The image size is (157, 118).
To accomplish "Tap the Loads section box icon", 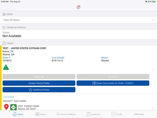I will pos(4,43).
